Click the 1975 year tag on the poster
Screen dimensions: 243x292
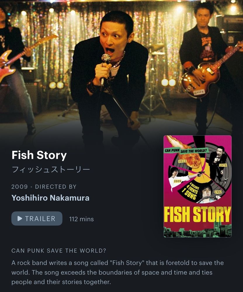coord(223,165)
